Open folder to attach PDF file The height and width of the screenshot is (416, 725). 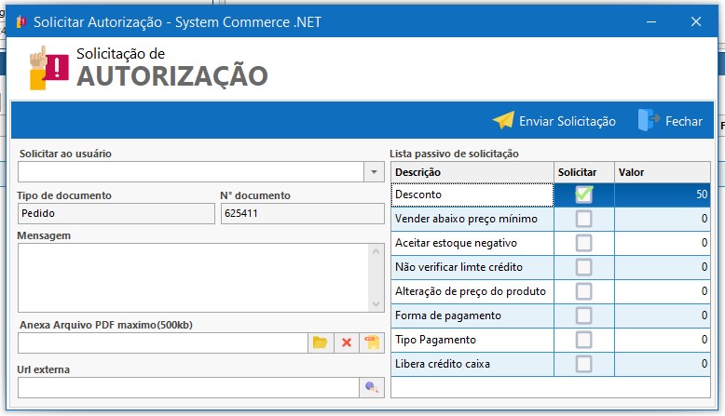[320, 342]
